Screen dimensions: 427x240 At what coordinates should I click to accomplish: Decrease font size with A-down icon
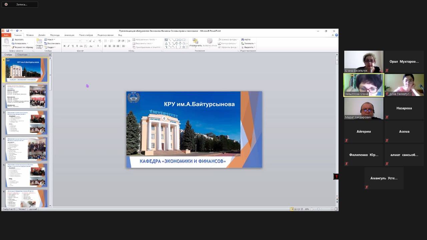click(x=94, y=41)
